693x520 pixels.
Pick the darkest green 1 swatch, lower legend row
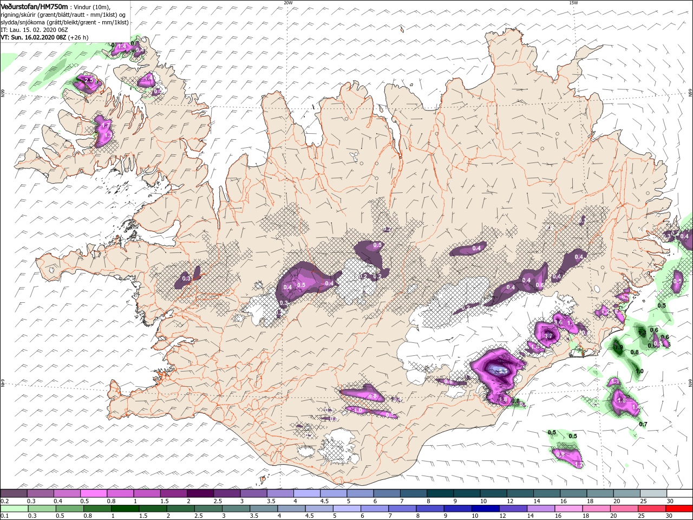(125, 509)
